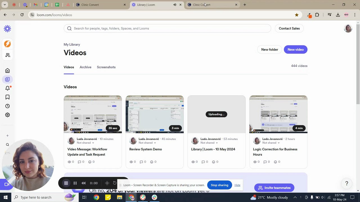Restart recording with circular arrow icon
360x202 pixels.
[x=115, y=183]
